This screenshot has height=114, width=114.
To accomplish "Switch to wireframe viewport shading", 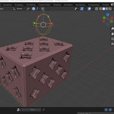I will [x=101, y=9].
